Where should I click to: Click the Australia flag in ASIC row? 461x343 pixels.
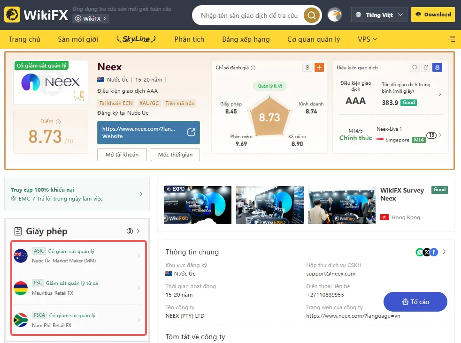21,255
